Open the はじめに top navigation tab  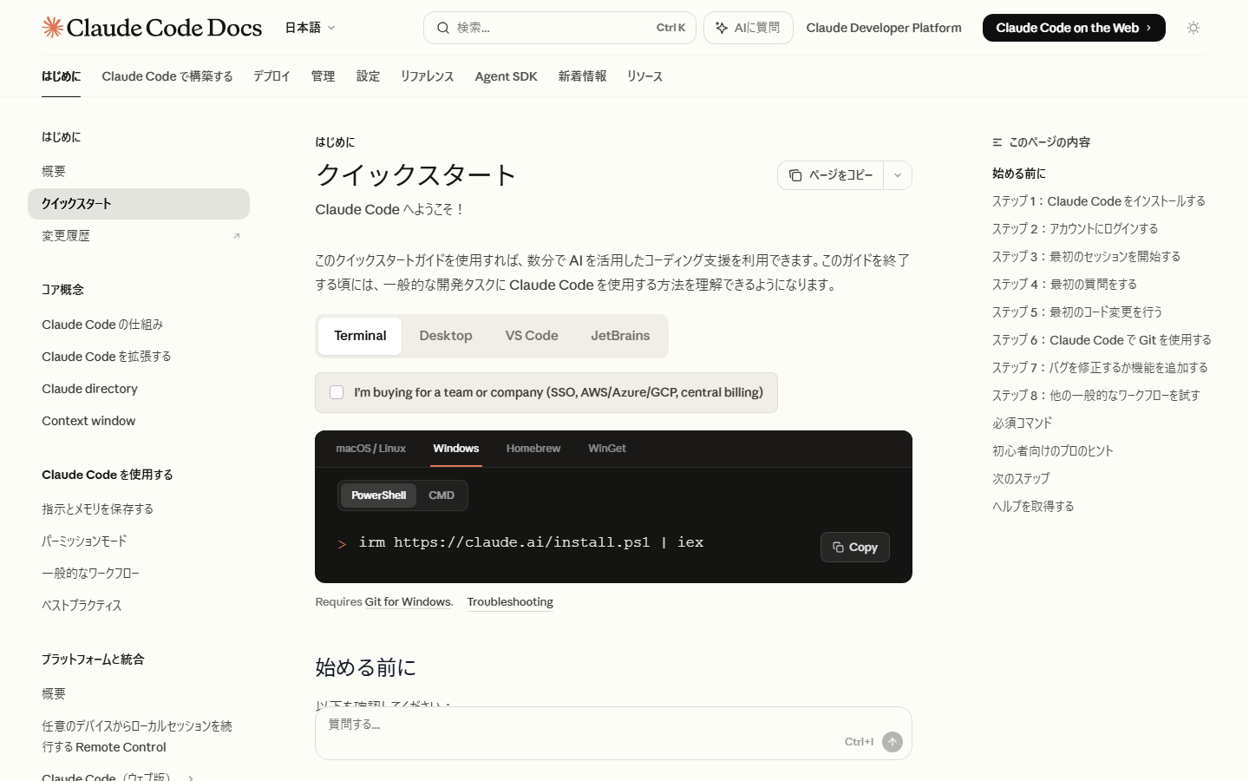61,76
